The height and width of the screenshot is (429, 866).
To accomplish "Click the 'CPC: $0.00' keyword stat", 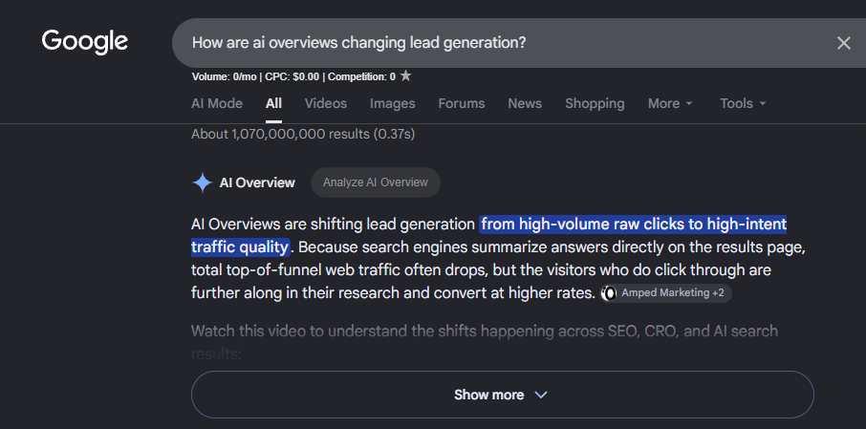I will [292, 76].
